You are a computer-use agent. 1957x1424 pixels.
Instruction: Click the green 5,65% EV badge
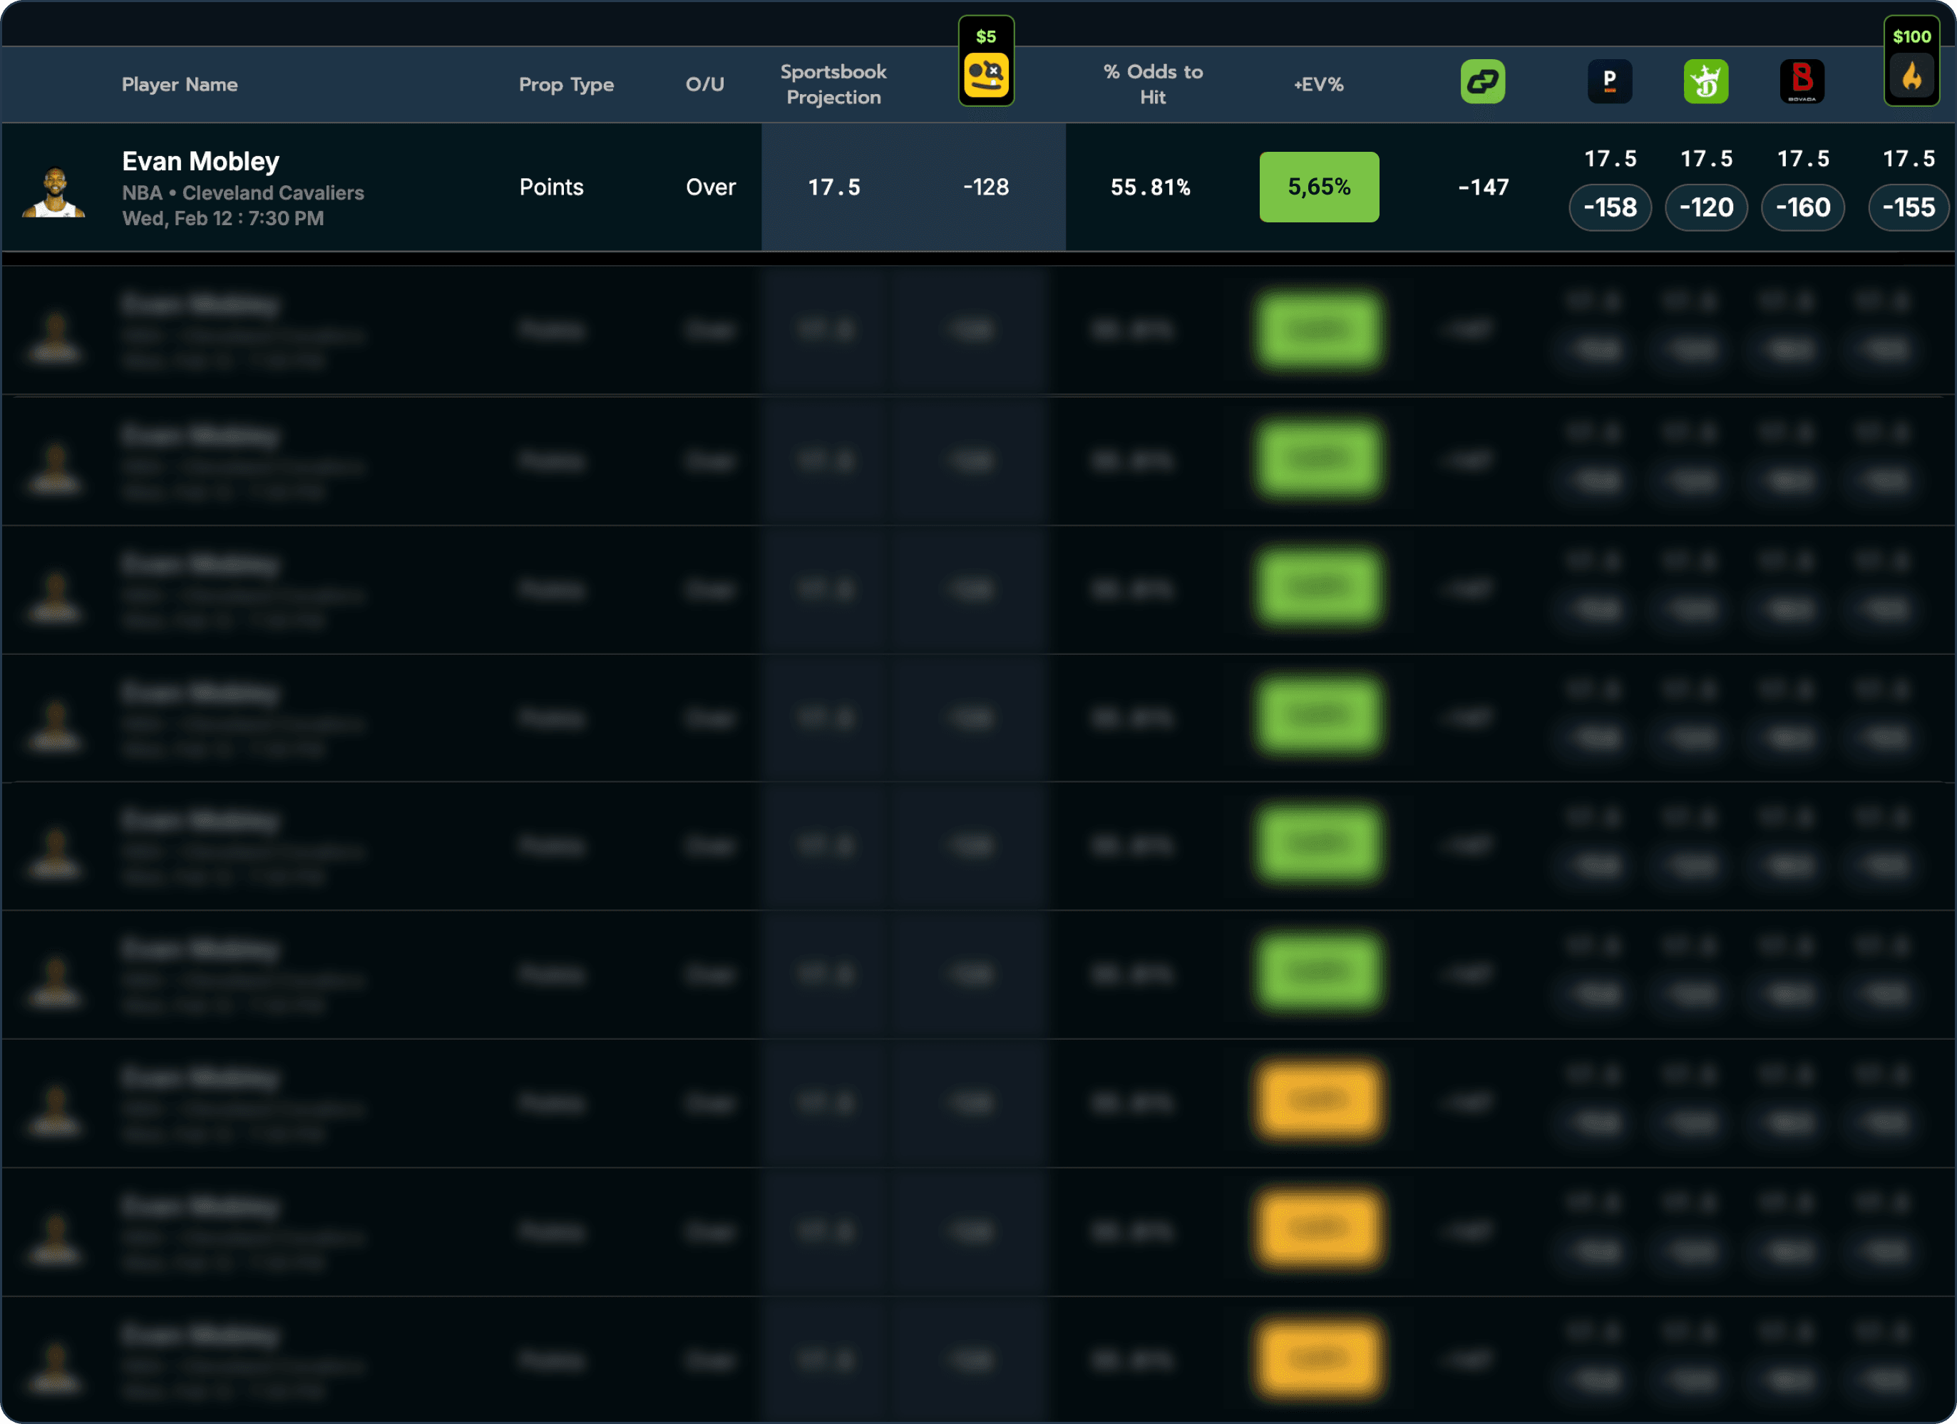(1320, 187)
